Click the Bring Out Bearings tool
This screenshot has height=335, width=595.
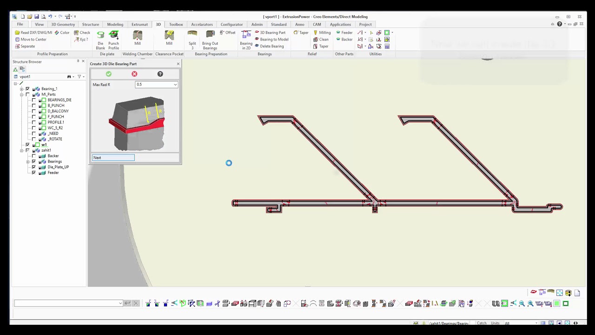(x=210, y=40)
